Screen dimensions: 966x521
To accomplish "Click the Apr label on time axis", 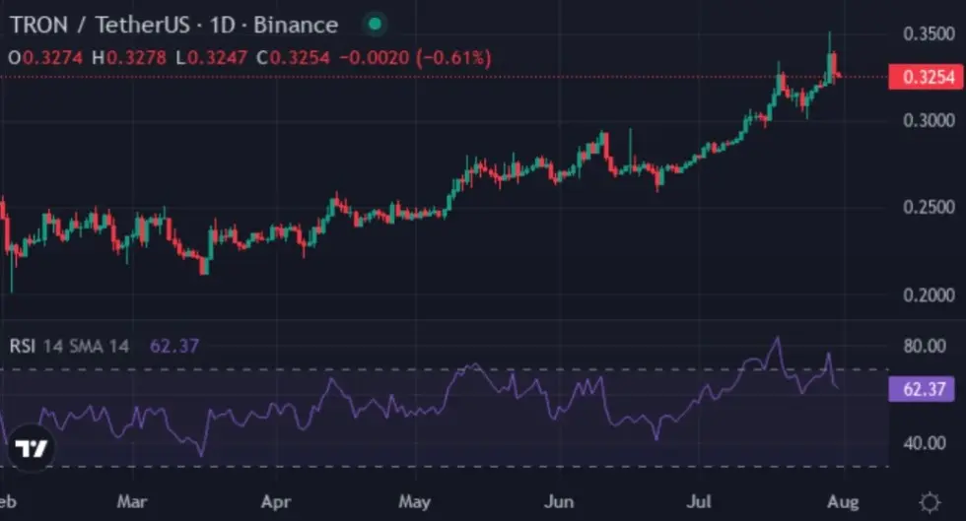I will pos(275,502).
